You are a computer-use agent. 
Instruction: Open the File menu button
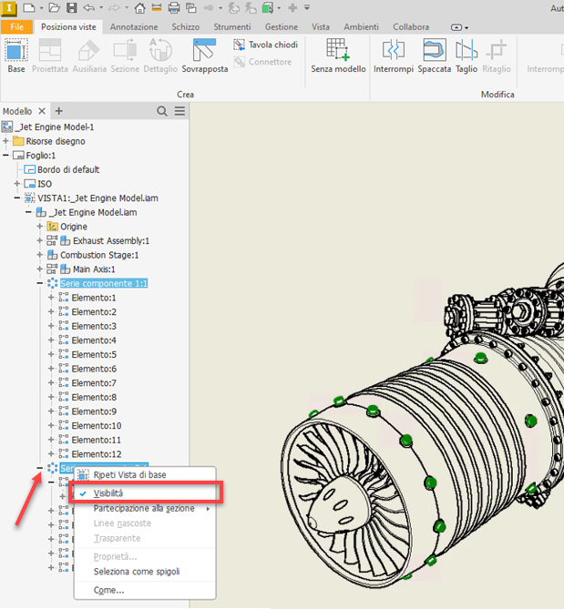[16, 27]
